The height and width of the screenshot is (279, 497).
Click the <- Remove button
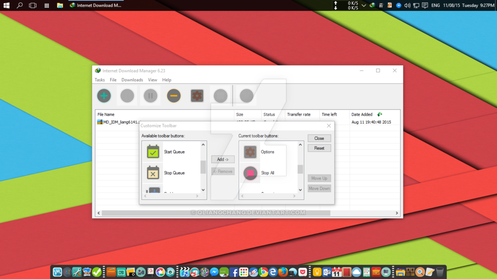point(223,171)
